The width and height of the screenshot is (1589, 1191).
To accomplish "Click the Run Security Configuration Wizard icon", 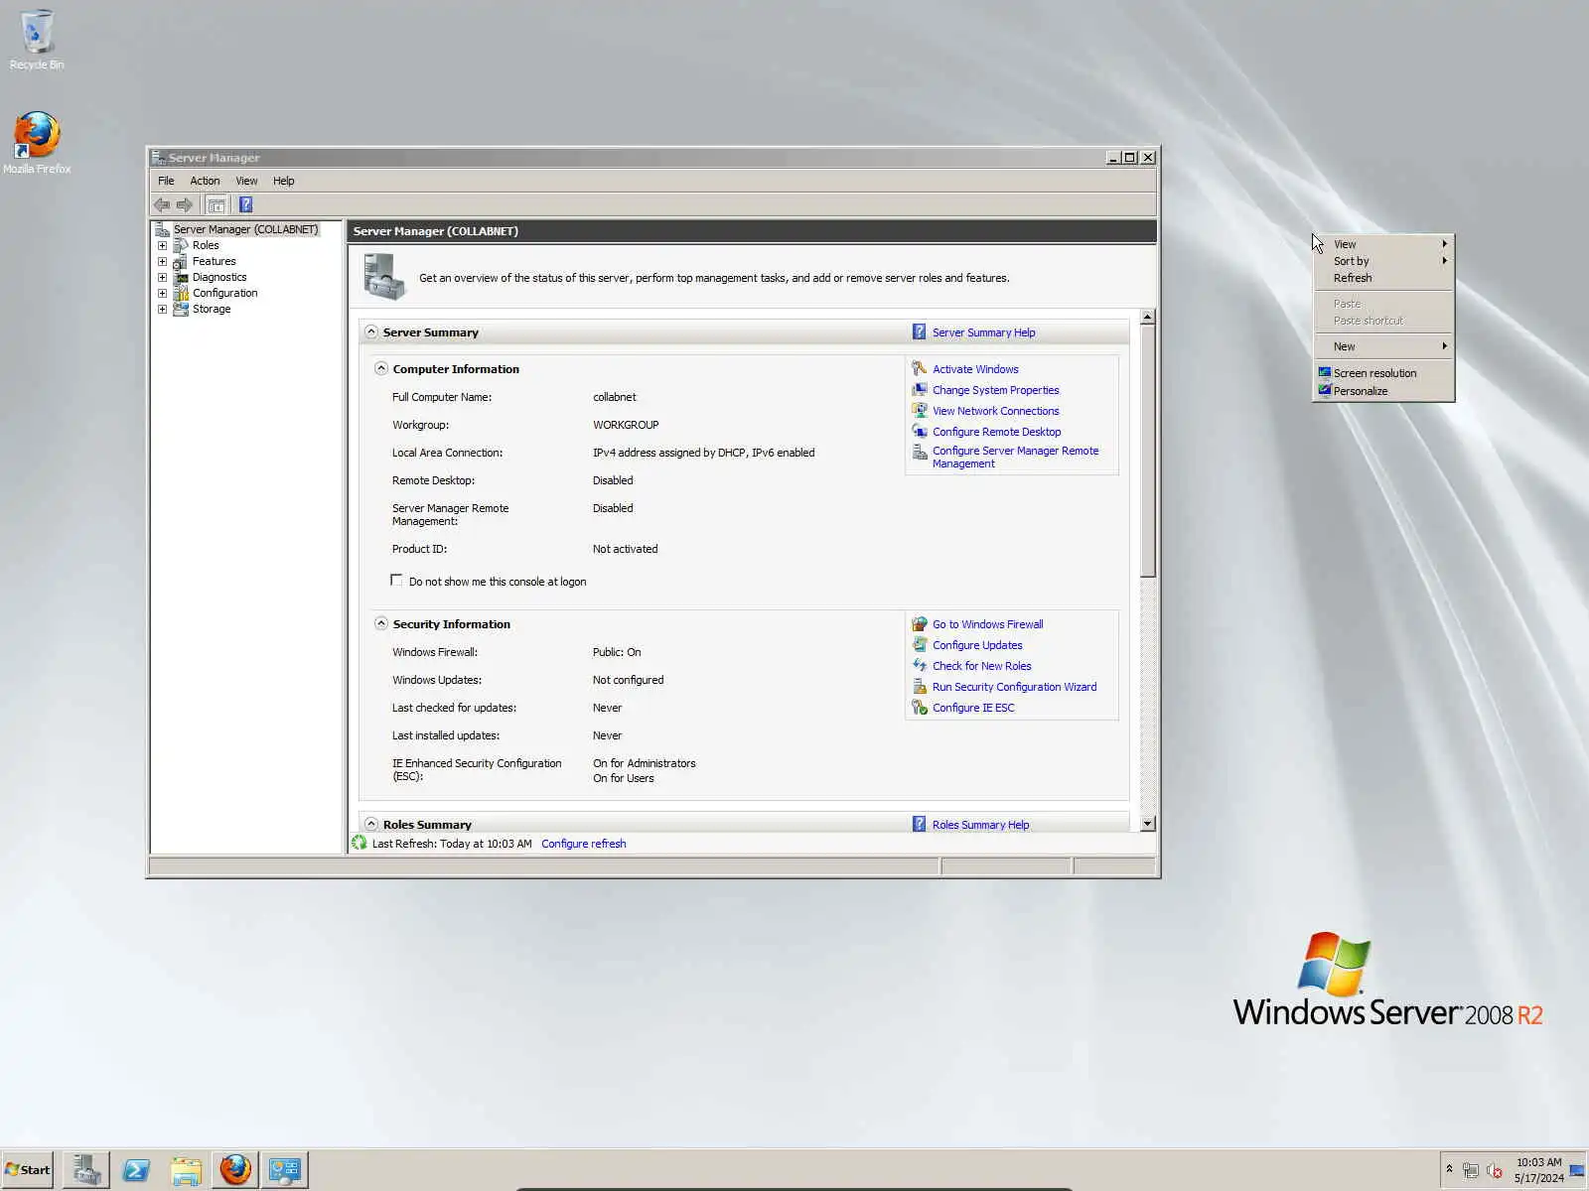I will point(920,687).
